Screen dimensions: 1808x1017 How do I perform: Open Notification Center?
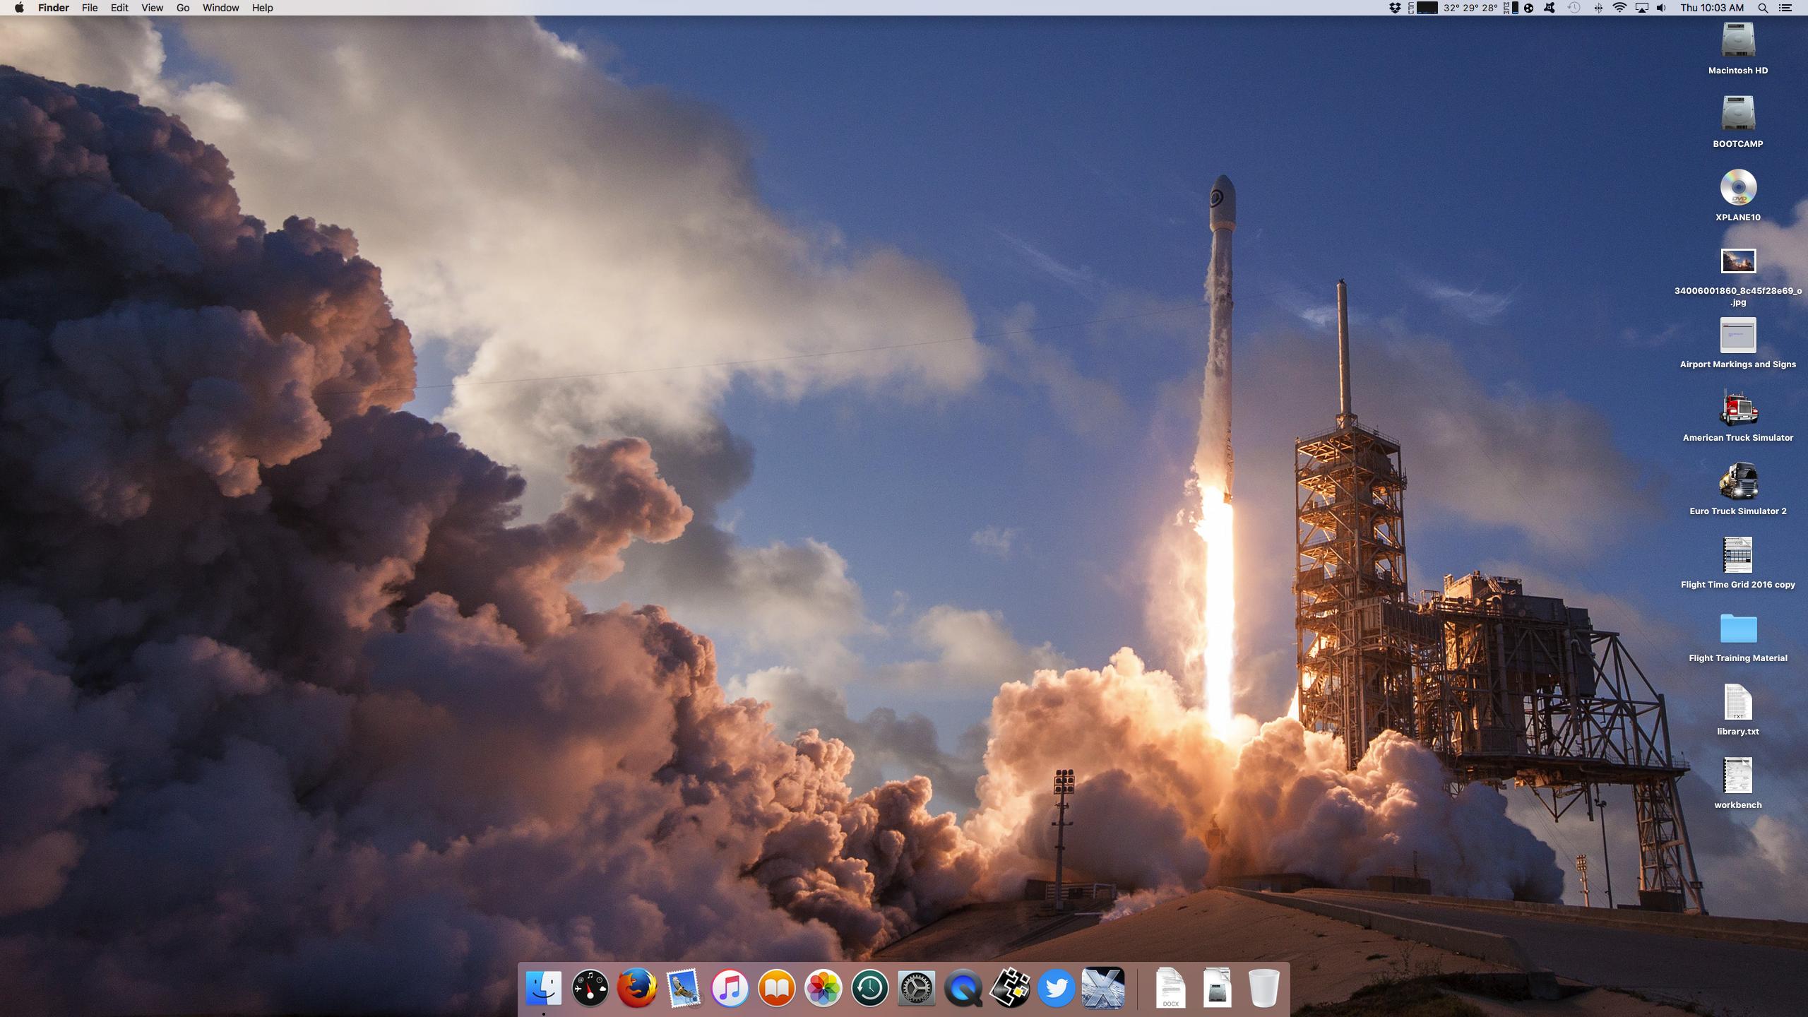click(1785, 8)
